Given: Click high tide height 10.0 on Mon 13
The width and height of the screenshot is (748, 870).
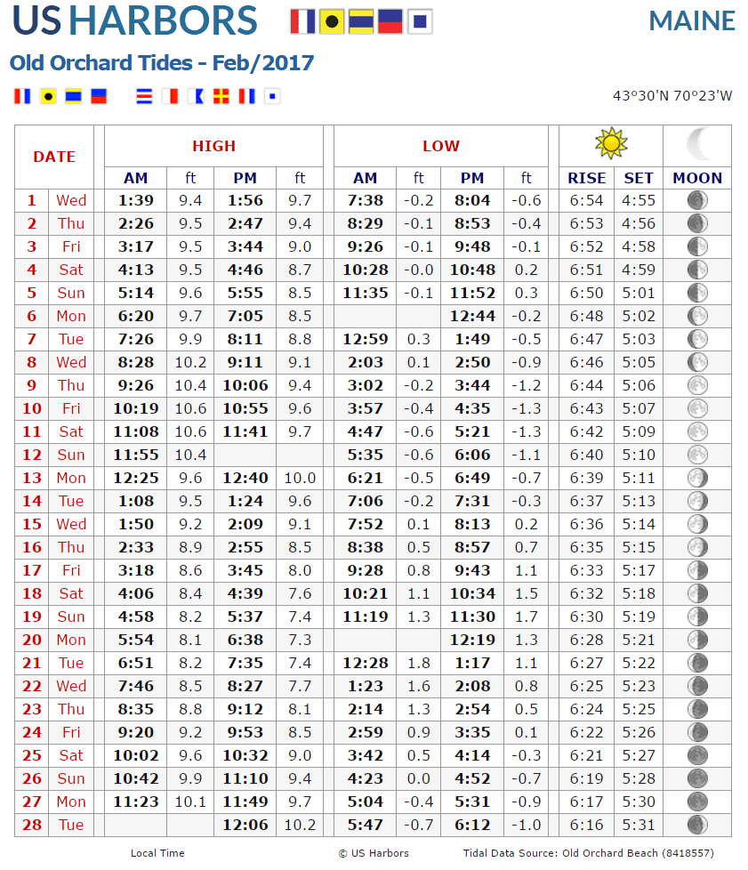Looking at the screenshot, I should point(300,478).
